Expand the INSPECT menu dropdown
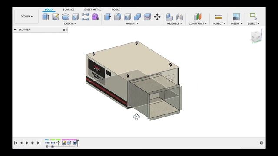The image size is (278, 156). pyautogui.click(x=219, y=23)
